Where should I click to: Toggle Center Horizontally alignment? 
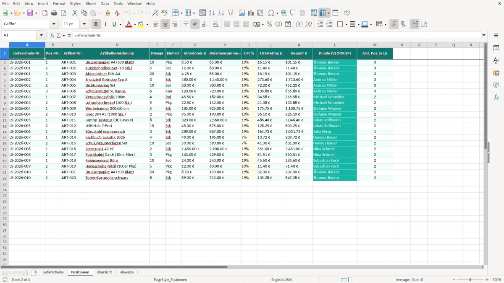(165, 24)
